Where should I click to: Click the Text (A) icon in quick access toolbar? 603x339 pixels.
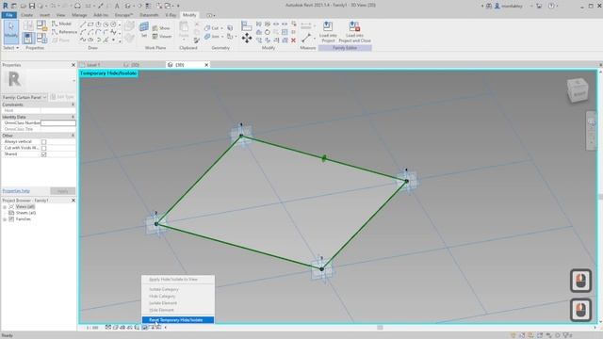click(117, 6)
